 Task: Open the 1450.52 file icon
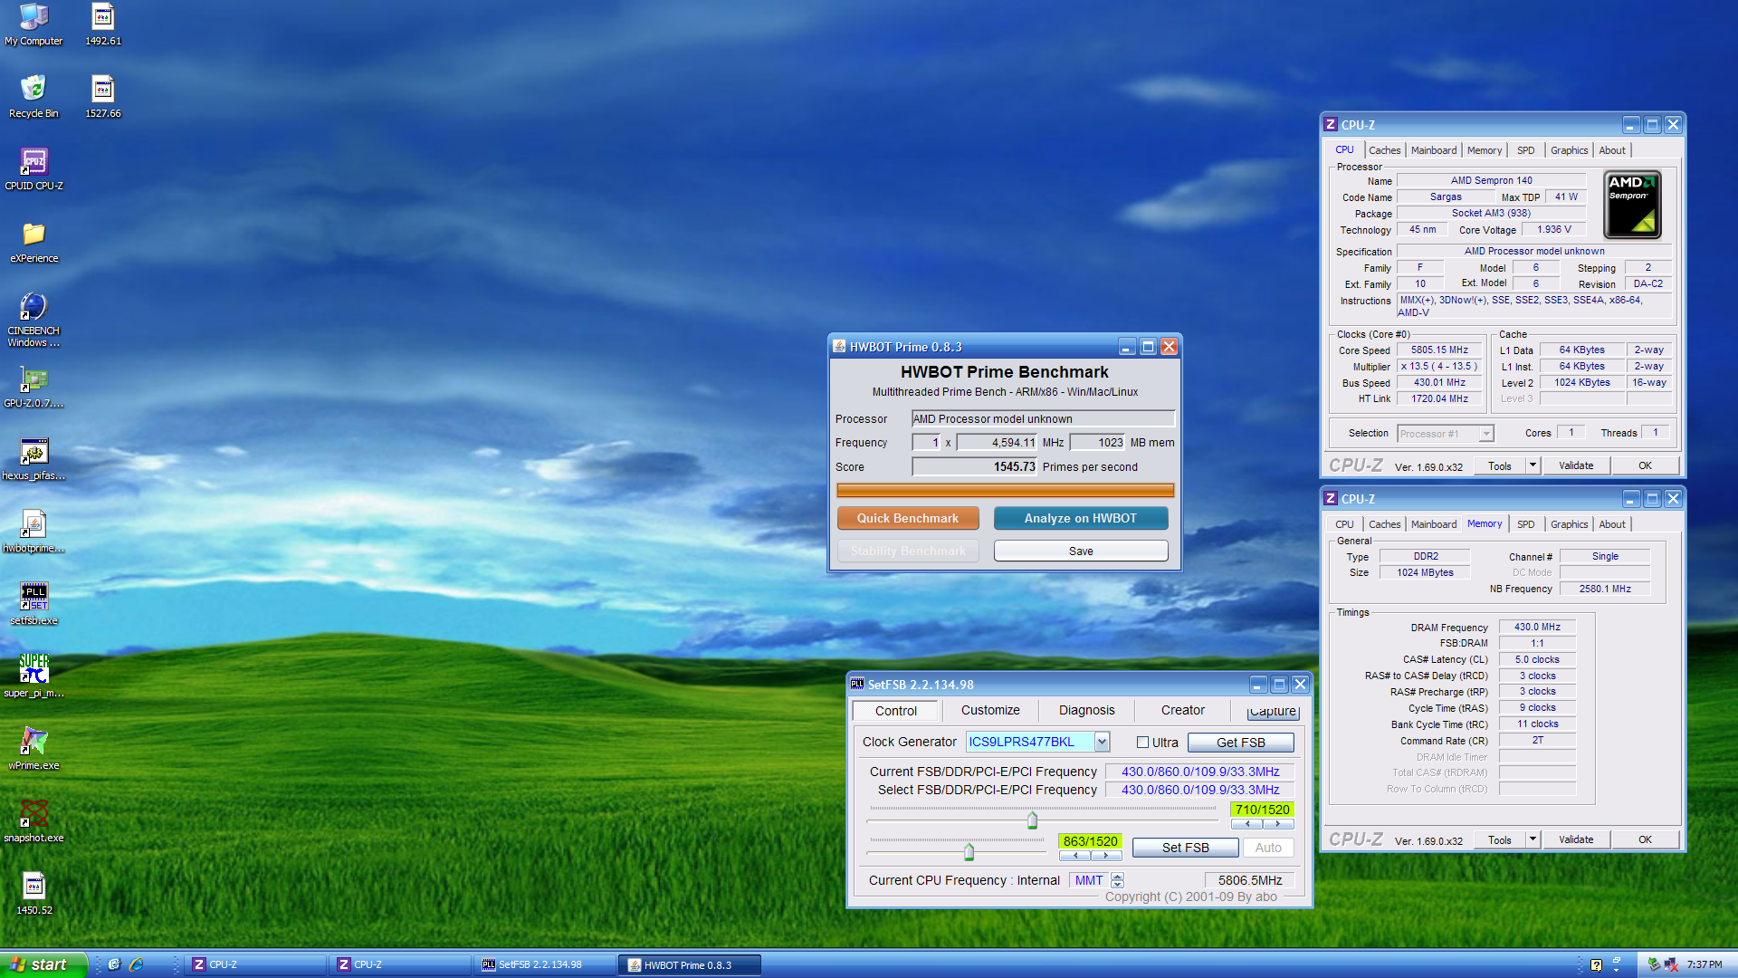pos(33,894)
